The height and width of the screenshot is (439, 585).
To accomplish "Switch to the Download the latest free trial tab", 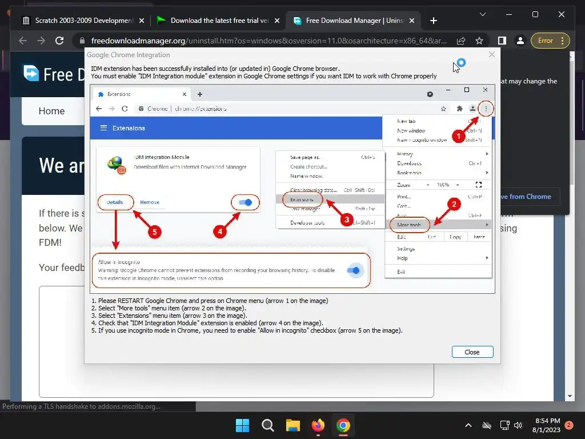I will [218, 21].
